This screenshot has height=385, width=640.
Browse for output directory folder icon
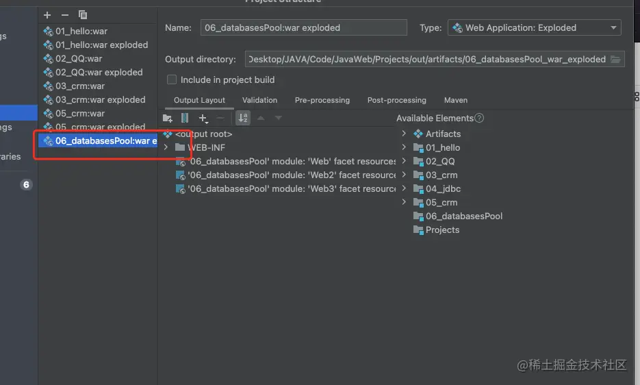615,60
